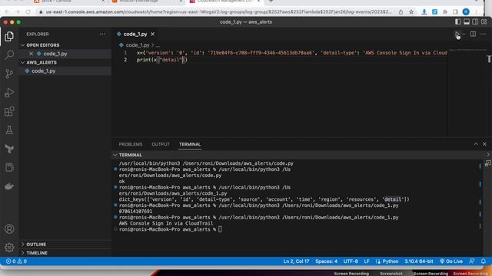Close the bottom panel

tap(484, 144)
